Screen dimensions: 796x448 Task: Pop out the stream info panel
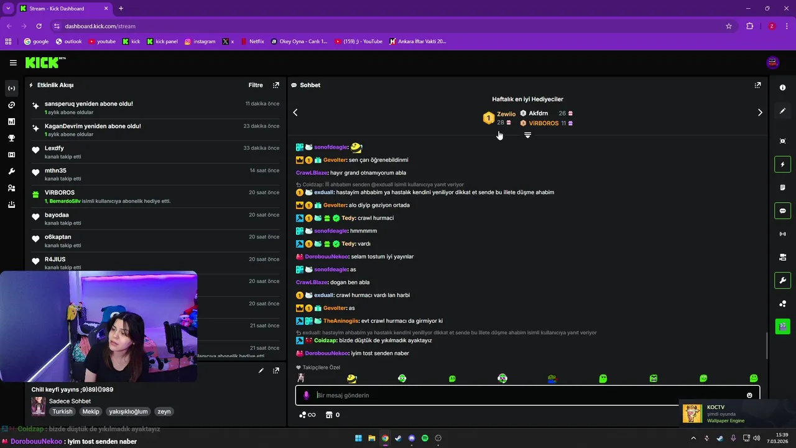[276, 370]
